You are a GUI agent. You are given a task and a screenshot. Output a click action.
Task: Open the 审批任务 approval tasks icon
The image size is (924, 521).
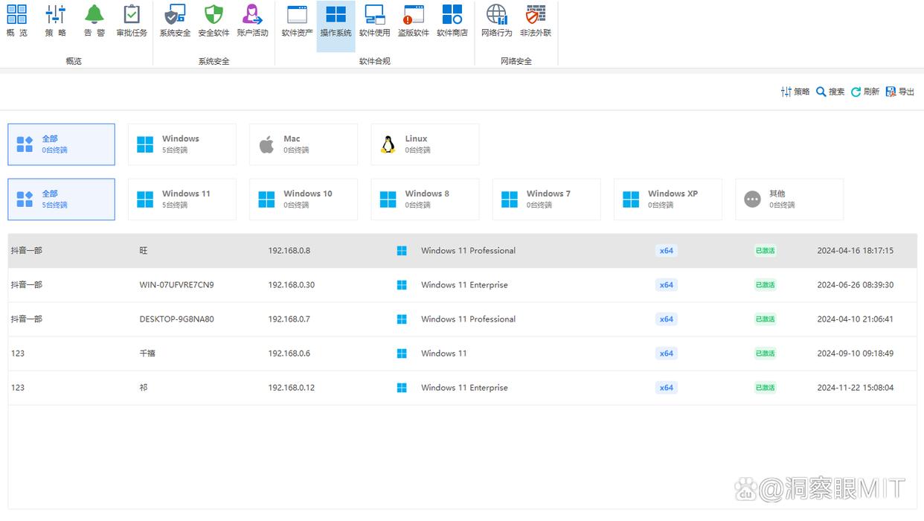132,21
